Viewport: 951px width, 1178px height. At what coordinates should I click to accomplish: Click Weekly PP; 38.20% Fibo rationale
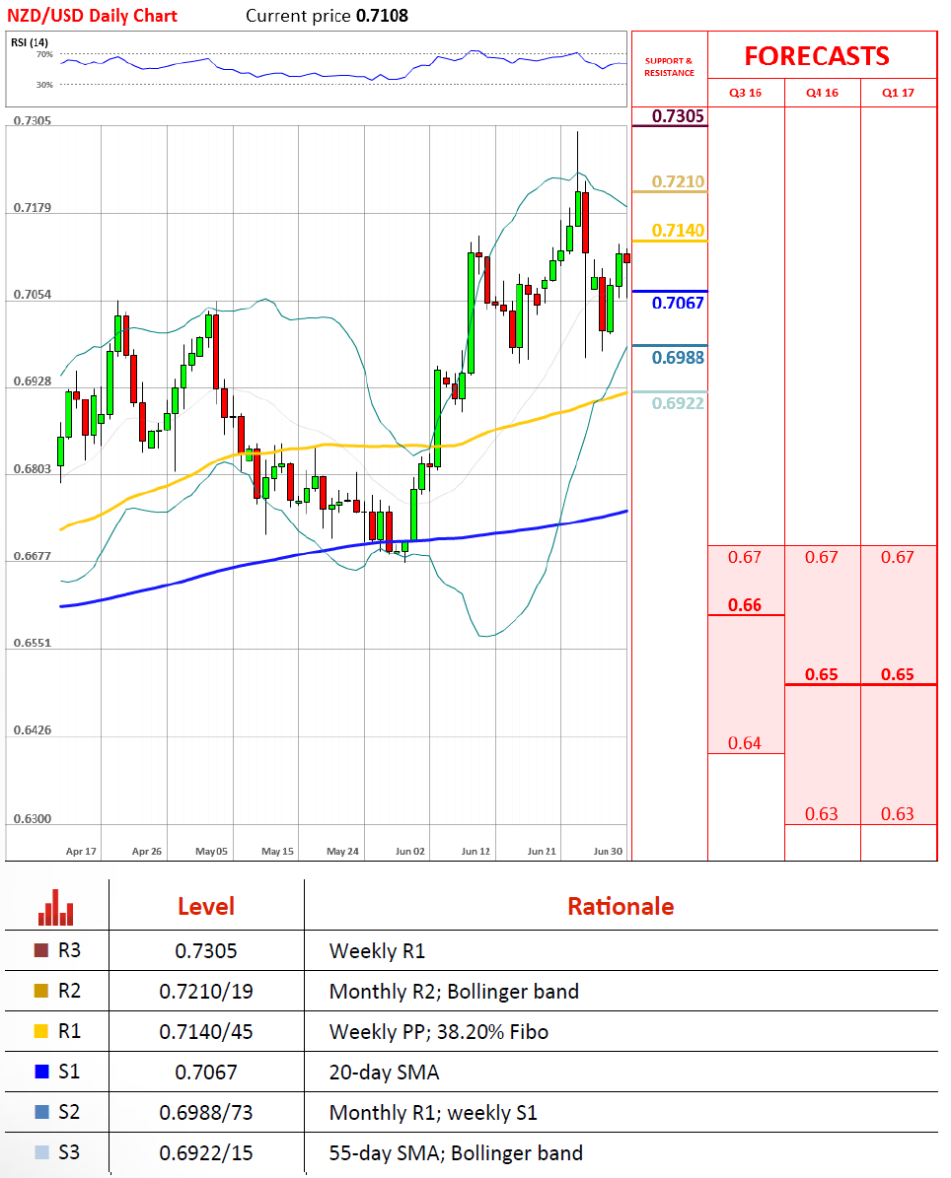click(x=439, y=1031)
